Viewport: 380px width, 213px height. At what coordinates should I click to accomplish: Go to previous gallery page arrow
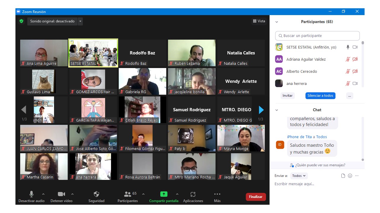coord(24,110)
